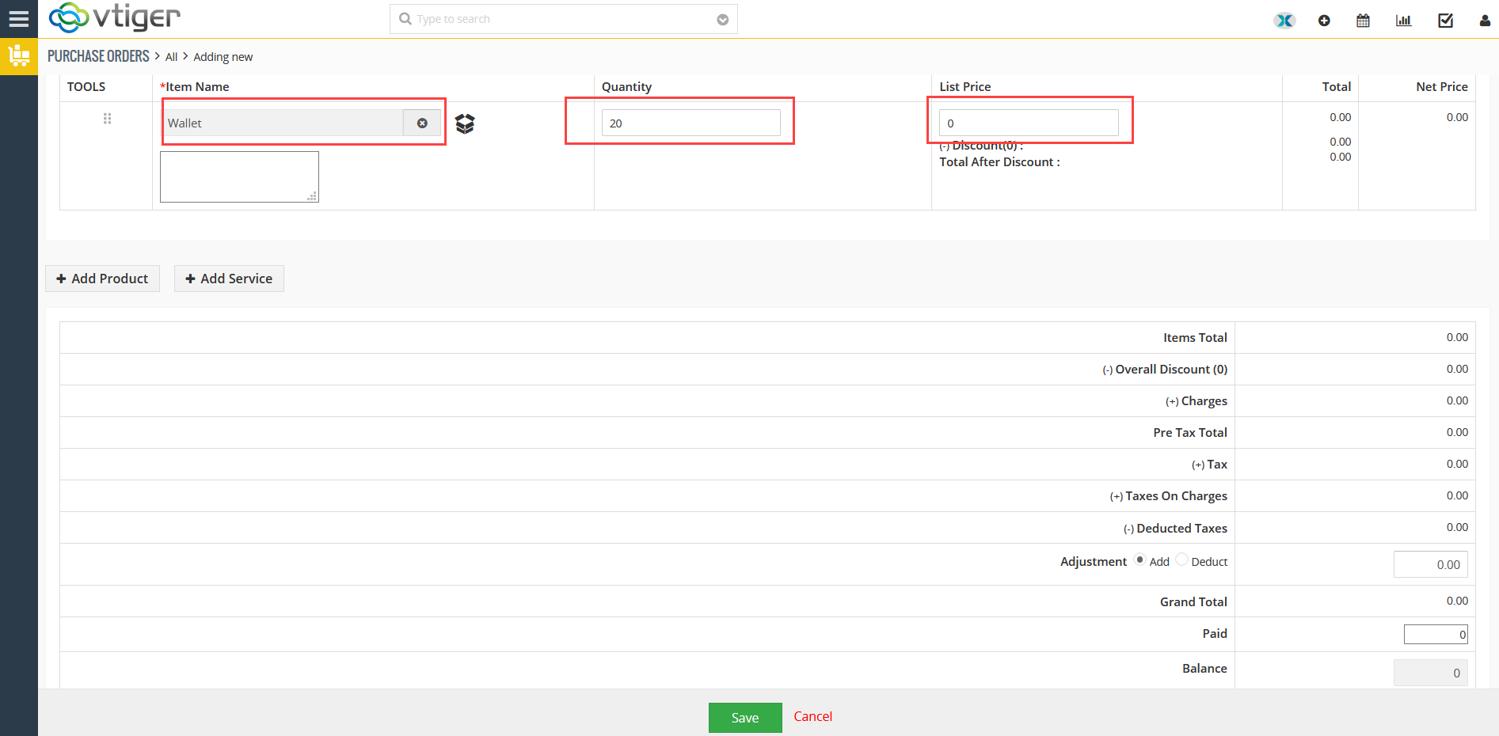Save the purchase order
1499x736 pixels.
tap(745, 718)
